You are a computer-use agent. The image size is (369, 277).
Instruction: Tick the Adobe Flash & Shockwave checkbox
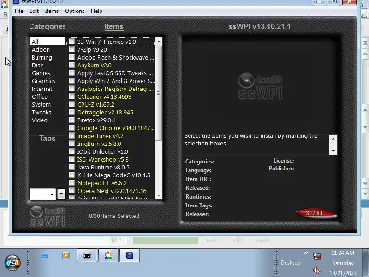(72, 57)
